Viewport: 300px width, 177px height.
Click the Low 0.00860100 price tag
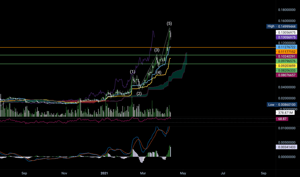coord(282,105)
